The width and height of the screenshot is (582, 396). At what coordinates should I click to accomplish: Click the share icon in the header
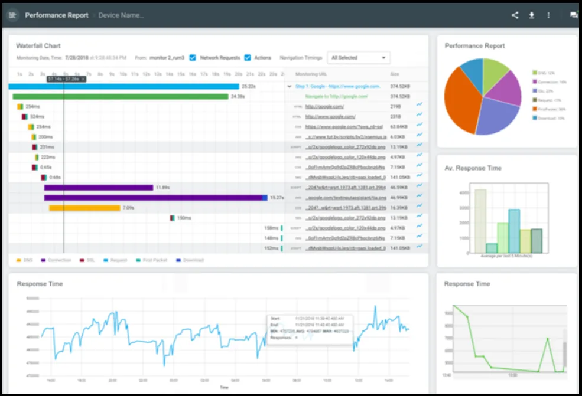point(515,15)
